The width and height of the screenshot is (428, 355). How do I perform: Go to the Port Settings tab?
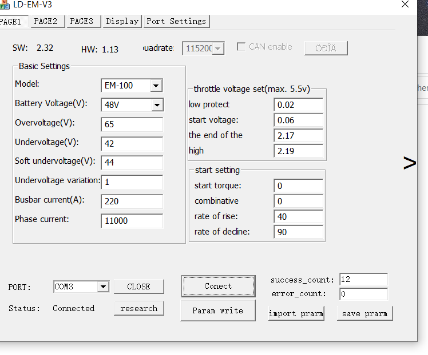coord(176,21)
